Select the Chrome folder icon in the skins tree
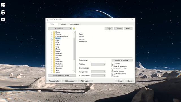181x102 pixels. pyautogui.click(x=54, y=34)
